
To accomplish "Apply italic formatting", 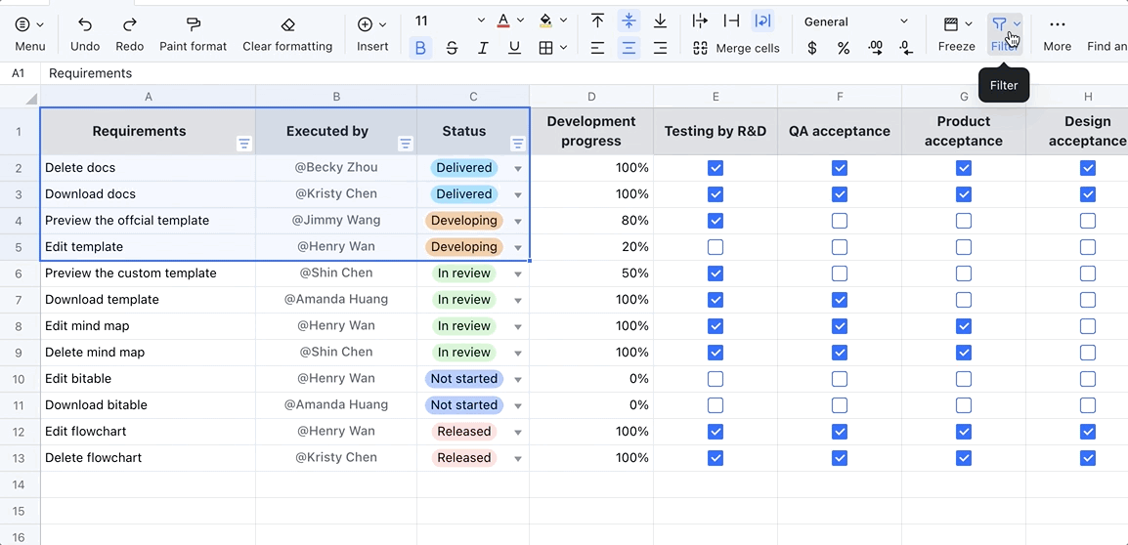I will (483, 48).
